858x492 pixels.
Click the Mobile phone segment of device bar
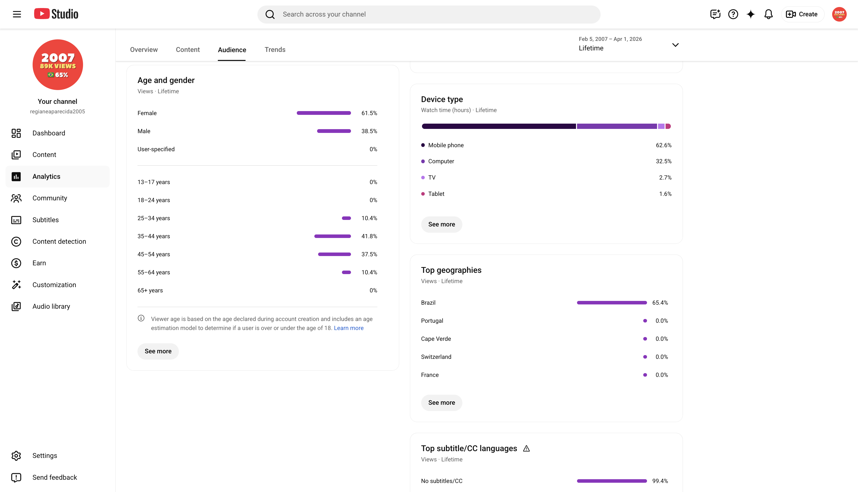[499, 126]
